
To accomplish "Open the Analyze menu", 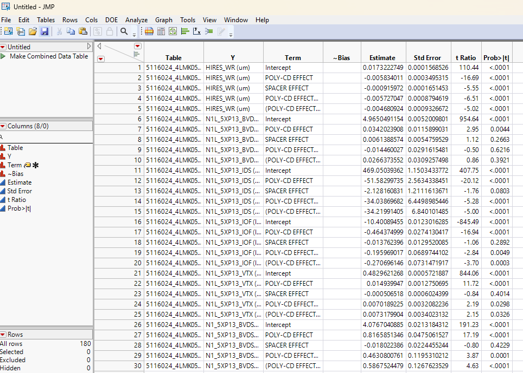I will point(136,19).
